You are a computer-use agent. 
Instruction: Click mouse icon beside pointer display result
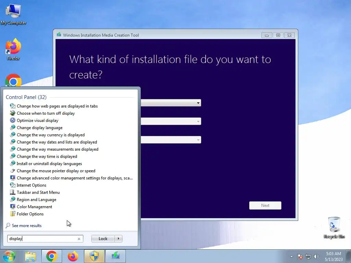[13, 171]
